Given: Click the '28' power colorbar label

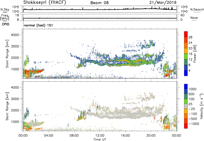Looking at the screenshot, I should (190, 37).
